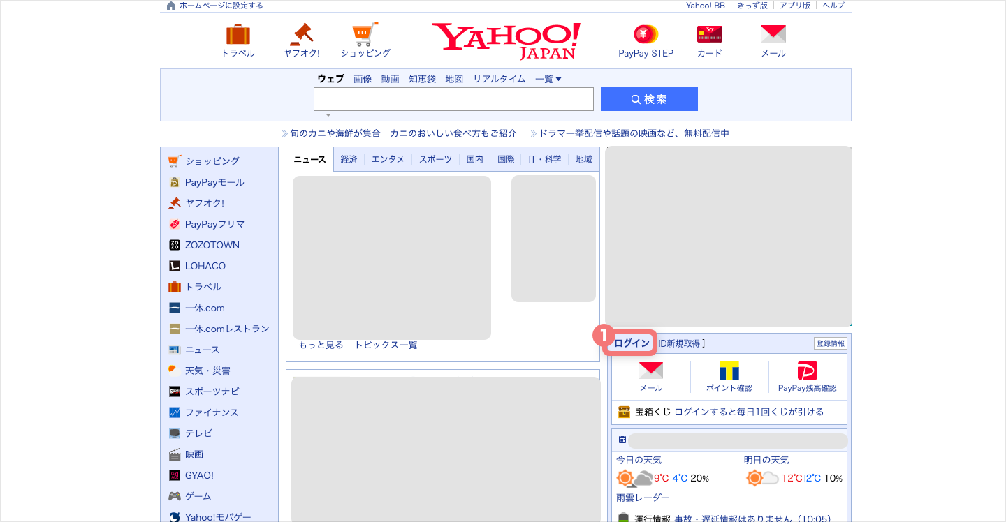Switch to the エンタメ news tab
The image size is (1006, 522).
click(x=388, y=159)
